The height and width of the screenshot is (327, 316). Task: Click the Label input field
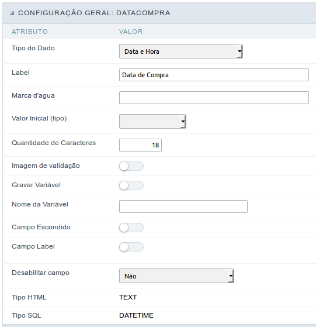tap(214, 75)
